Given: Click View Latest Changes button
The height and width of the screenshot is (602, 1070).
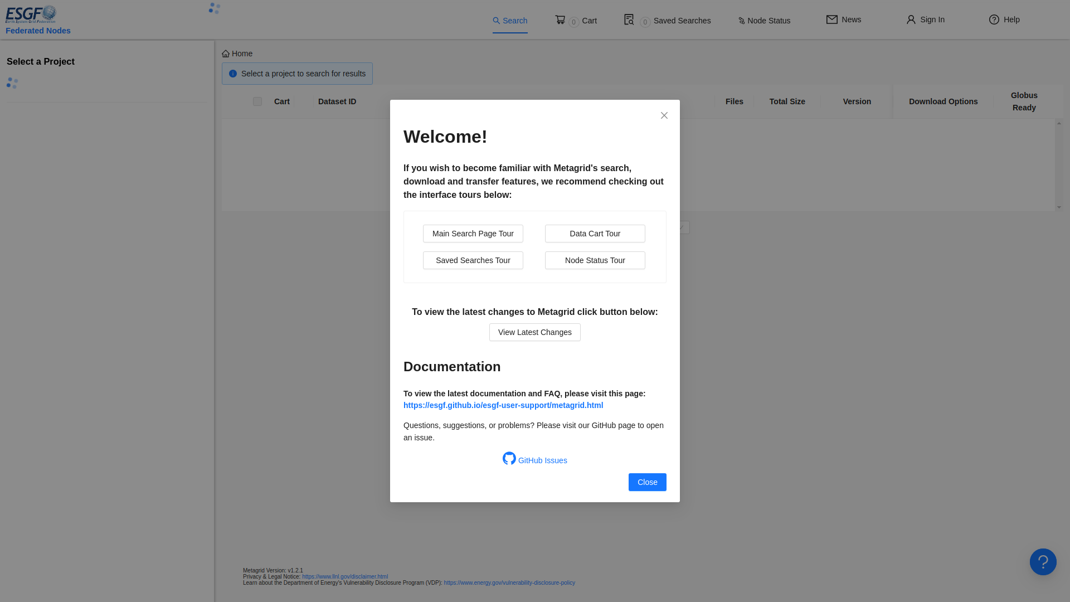Looking at the screenshot, I should [x=535, y=332].
